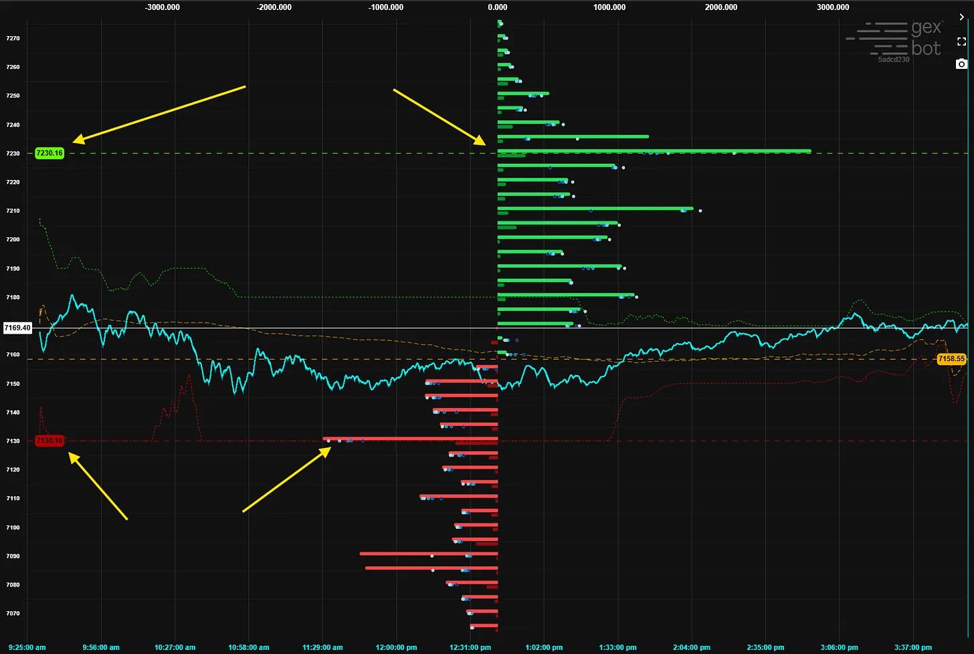Click the 2:35:00 pm time label
974x654 pixels.
(765, 647)
